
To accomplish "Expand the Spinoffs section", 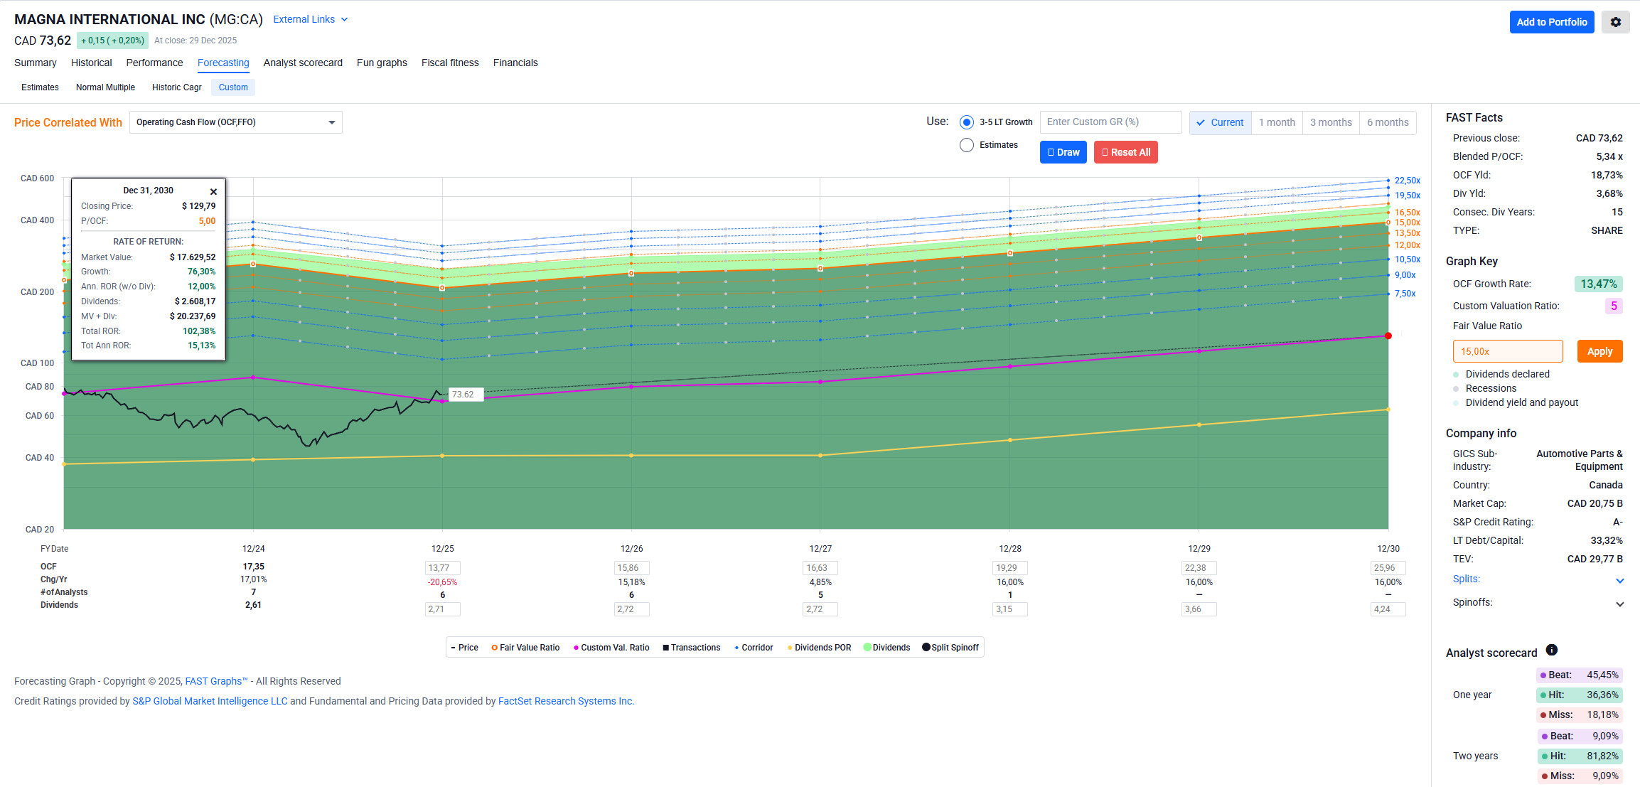I will pyautogui.click(x=1619, y=604).
